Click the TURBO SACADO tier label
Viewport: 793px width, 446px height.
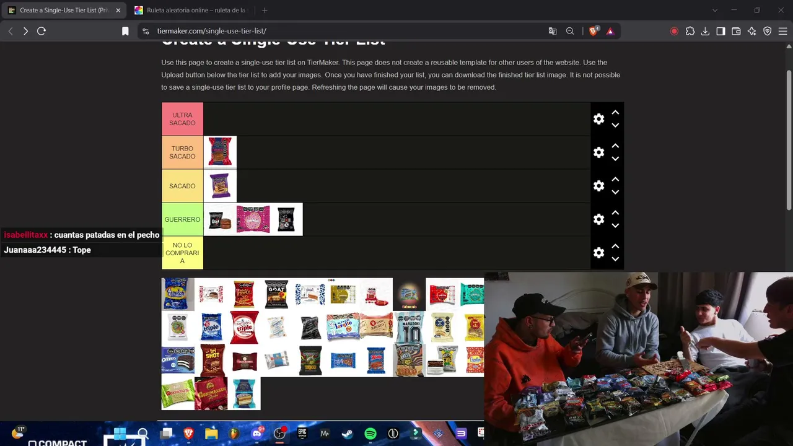182,152
